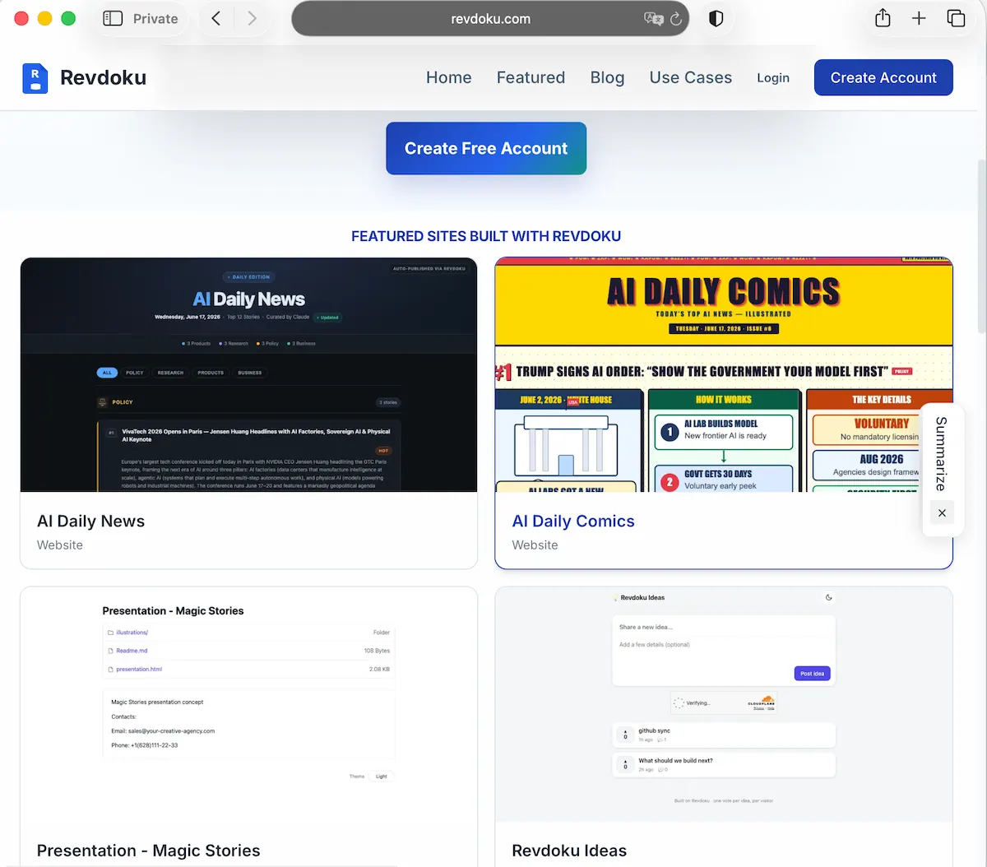Open the Revdoku Ideas preview image
987x867 pixels.
724,704
